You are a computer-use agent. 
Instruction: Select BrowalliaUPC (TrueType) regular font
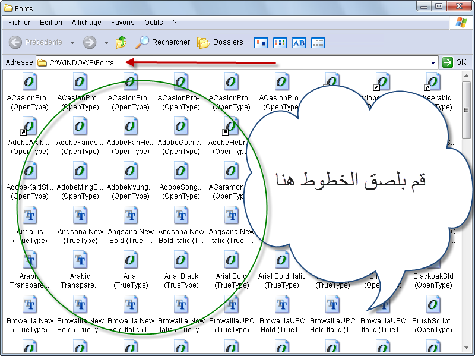click(x=232, y=314)
